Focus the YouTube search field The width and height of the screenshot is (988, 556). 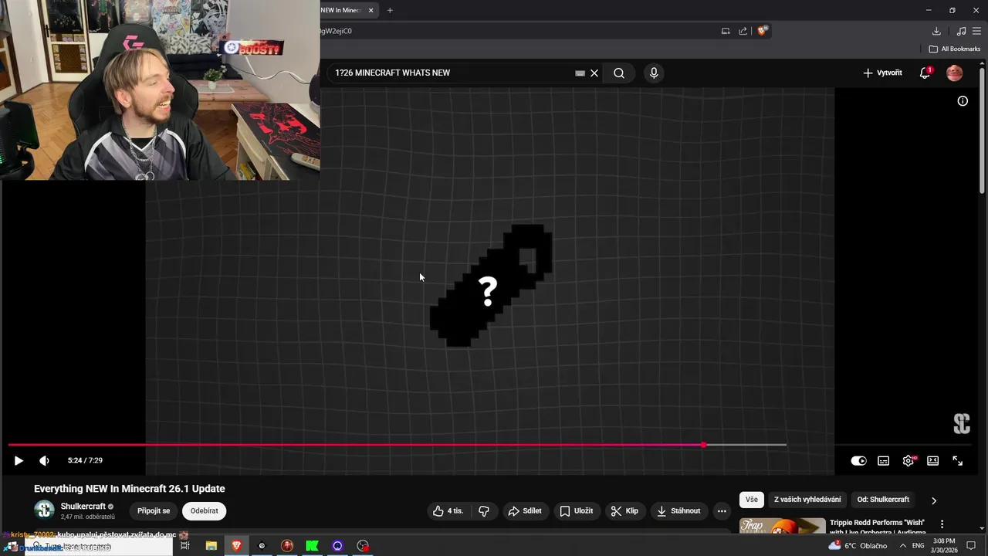point(452,73)
